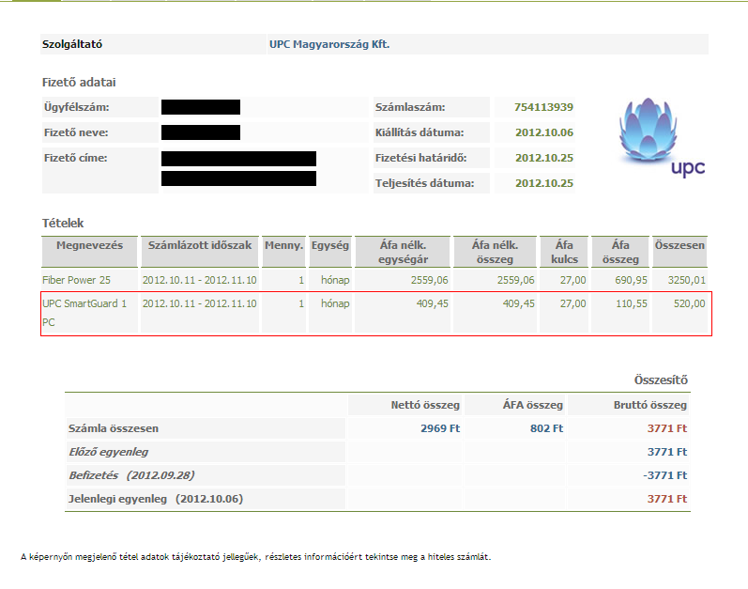The image size is (748, 589).
Task: Click the Bruttó összeg summary header
Action: point(652,405)
